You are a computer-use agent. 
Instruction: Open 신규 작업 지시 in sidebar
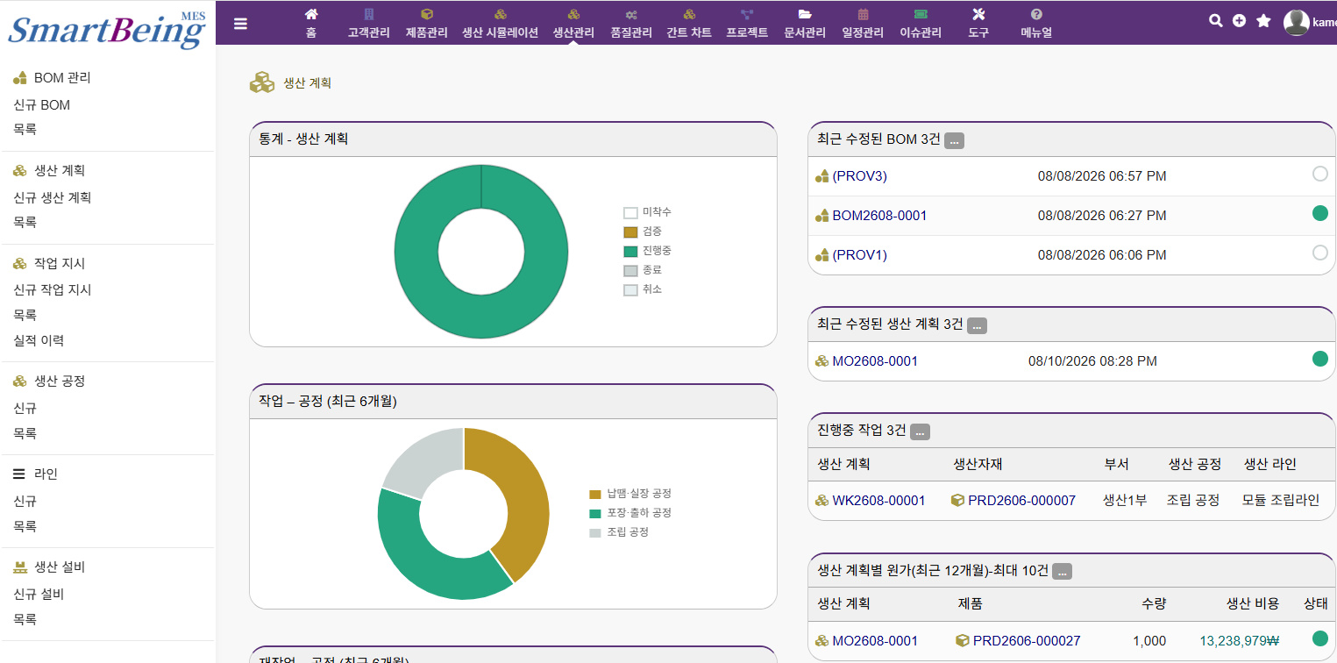pos(53,290)
